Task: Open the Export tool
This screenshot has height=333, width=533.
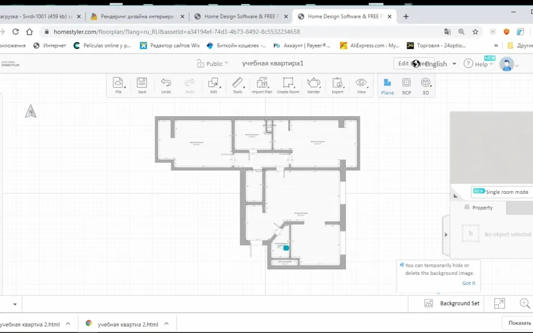Action: coord(337,85)
